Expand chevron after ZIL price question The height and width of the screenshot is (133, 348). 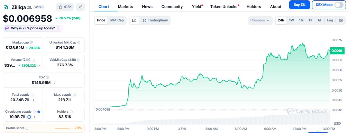click(x=58, y=28)
